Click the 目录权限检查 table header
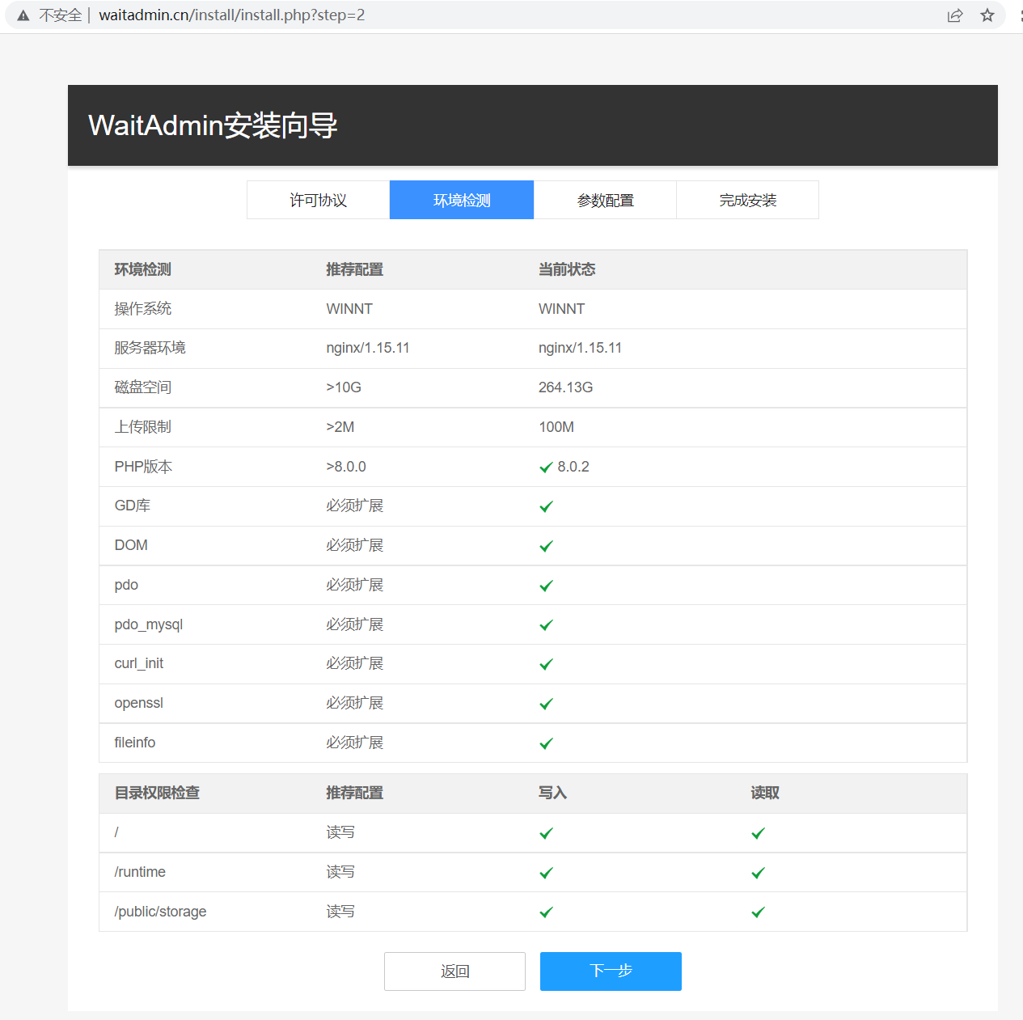1023x1020 pixels. (157, 793)
